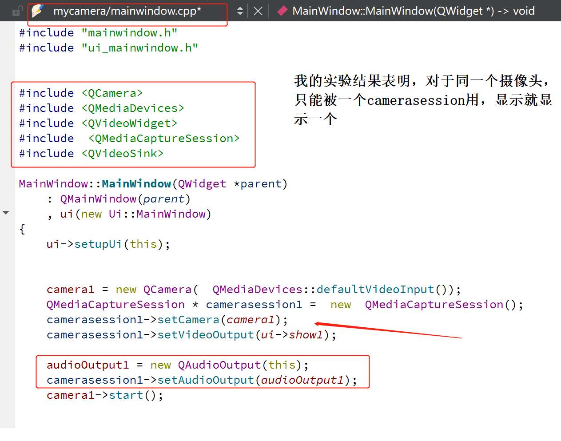Image resolution: width=561 pixels, height=441 pixels.
Task: Open the MainWindow::MainWindow(QWidget *) symbol dropdown
Action: [413, 11]
